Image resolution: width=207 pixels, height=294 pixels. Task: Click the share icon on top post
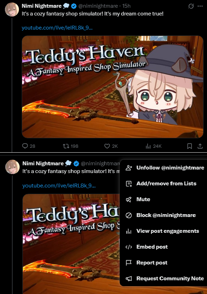[x=200, y=146]
